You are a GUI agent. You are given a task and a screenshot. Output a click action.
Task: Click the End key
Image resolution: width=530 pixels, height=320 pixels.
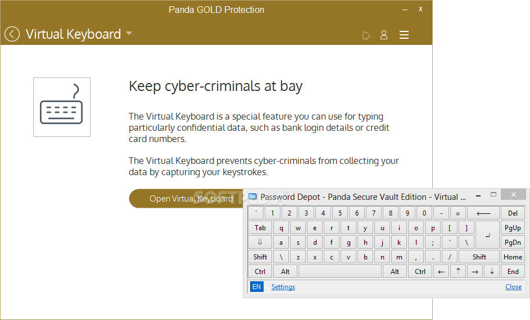pyautogui.click(x=513, y=271)
